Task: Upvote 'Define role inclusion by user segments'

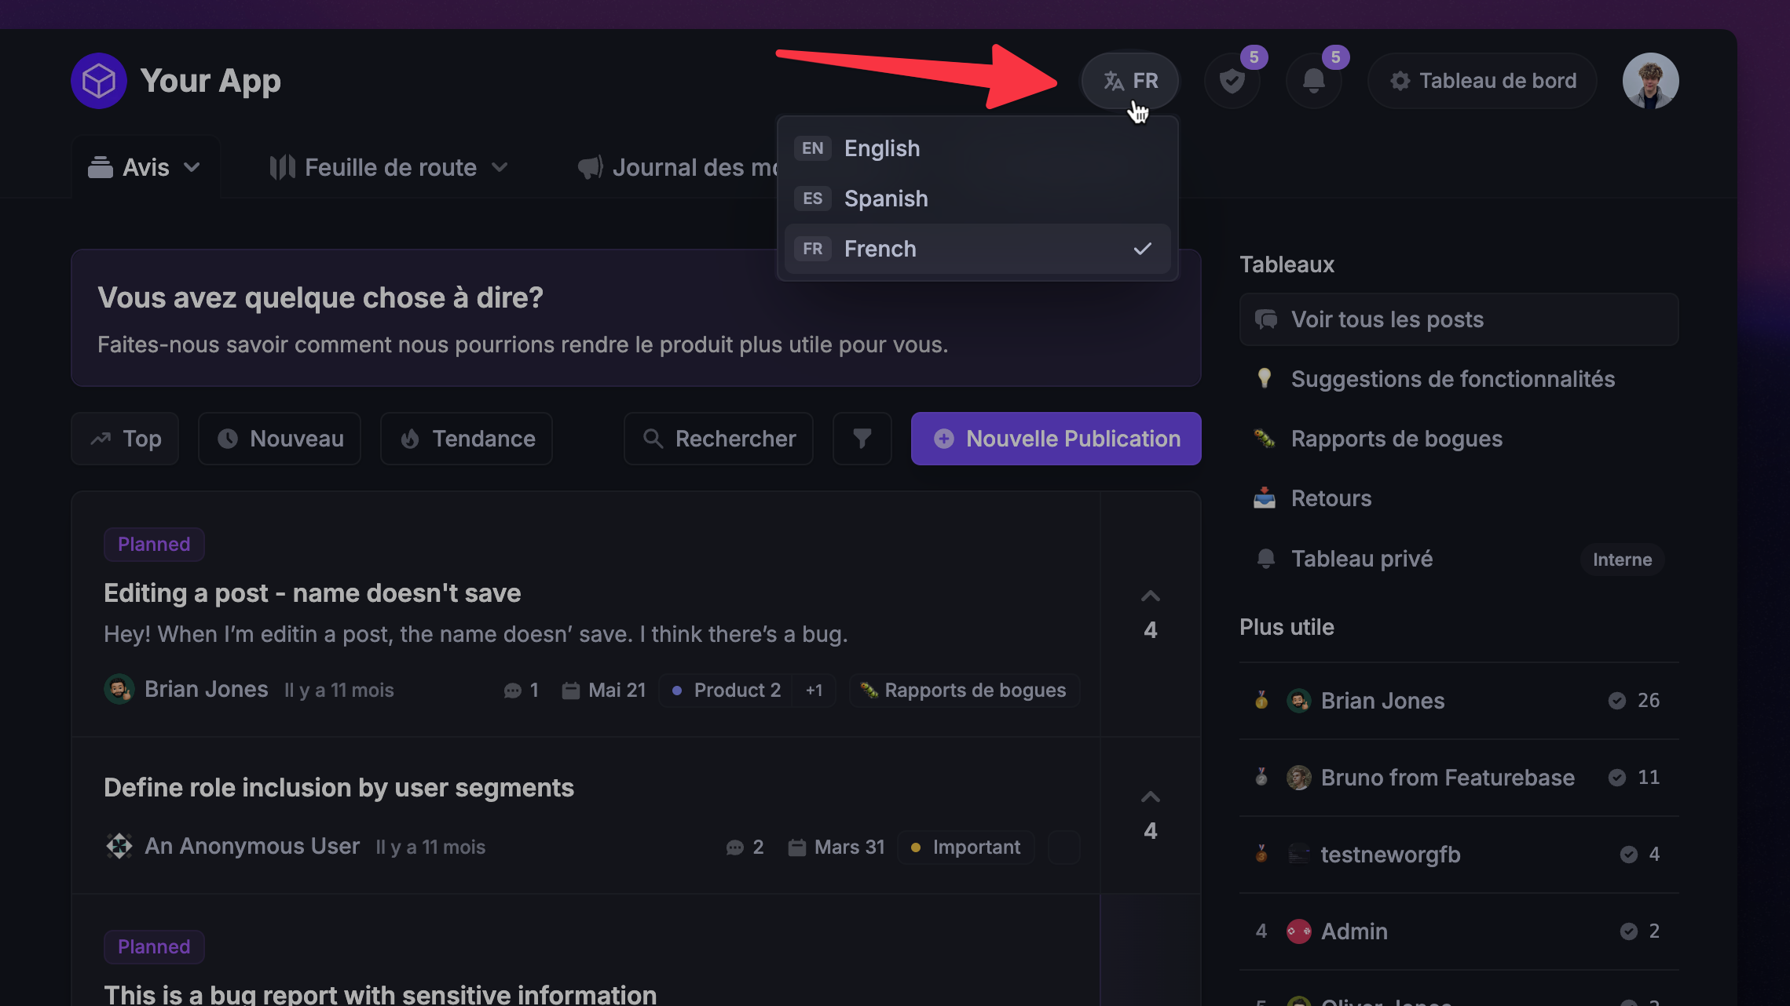Action: 1150,797
